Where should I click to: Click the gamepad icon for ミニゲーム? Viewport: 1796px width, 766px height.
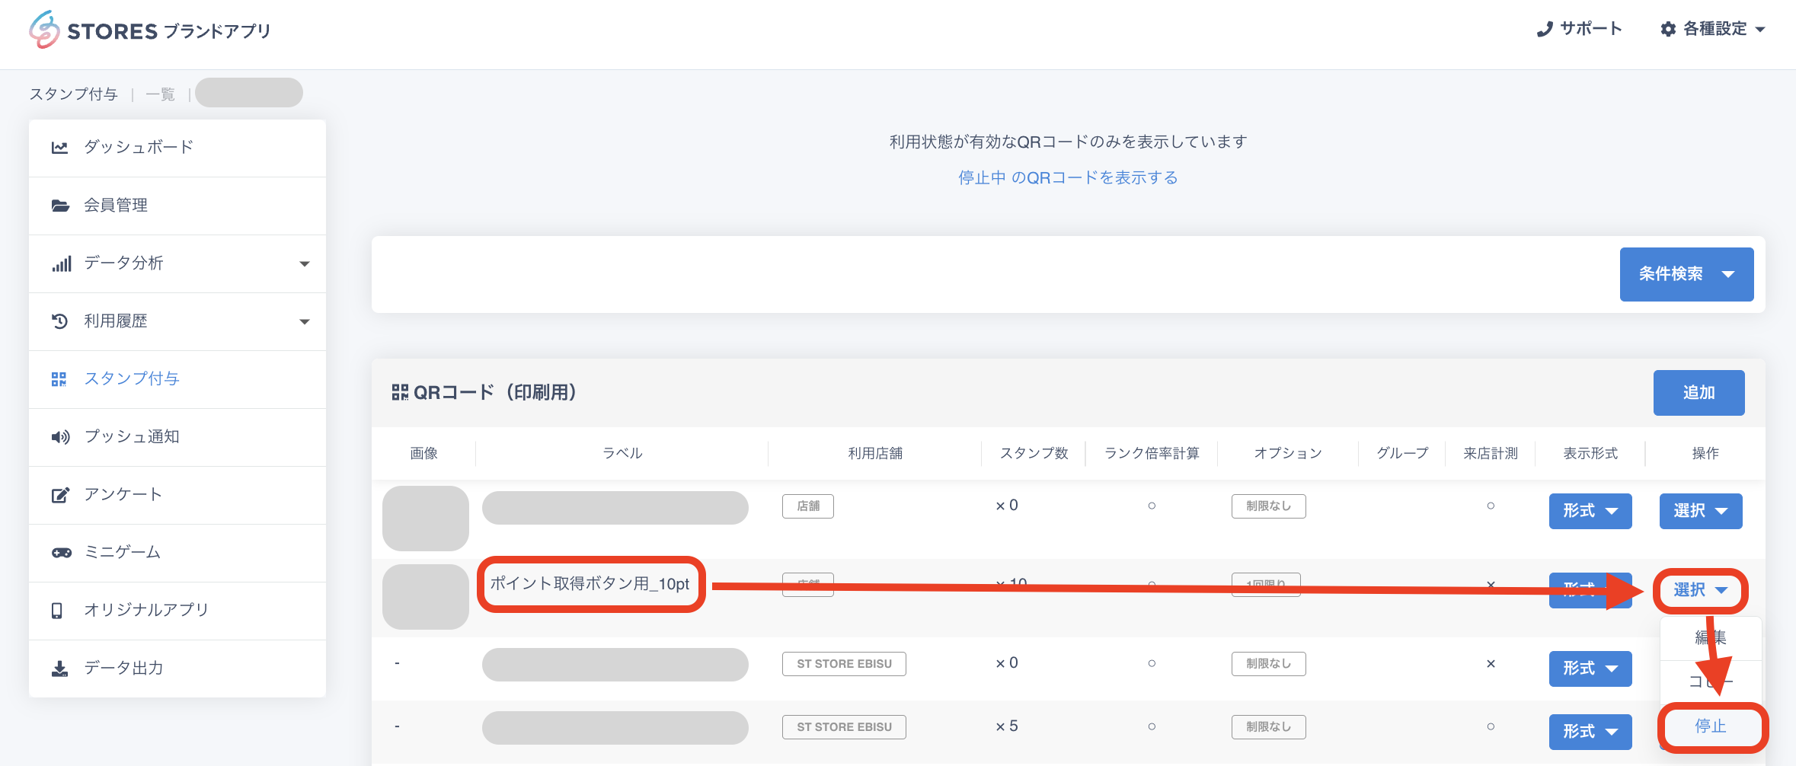pos(61,553)
